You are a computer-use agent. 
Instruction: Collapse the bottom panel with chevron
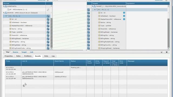[x=162, y=52]
